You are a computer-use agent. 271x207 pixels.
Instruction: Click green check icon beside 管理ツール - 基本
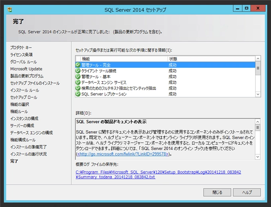(78, 77)
